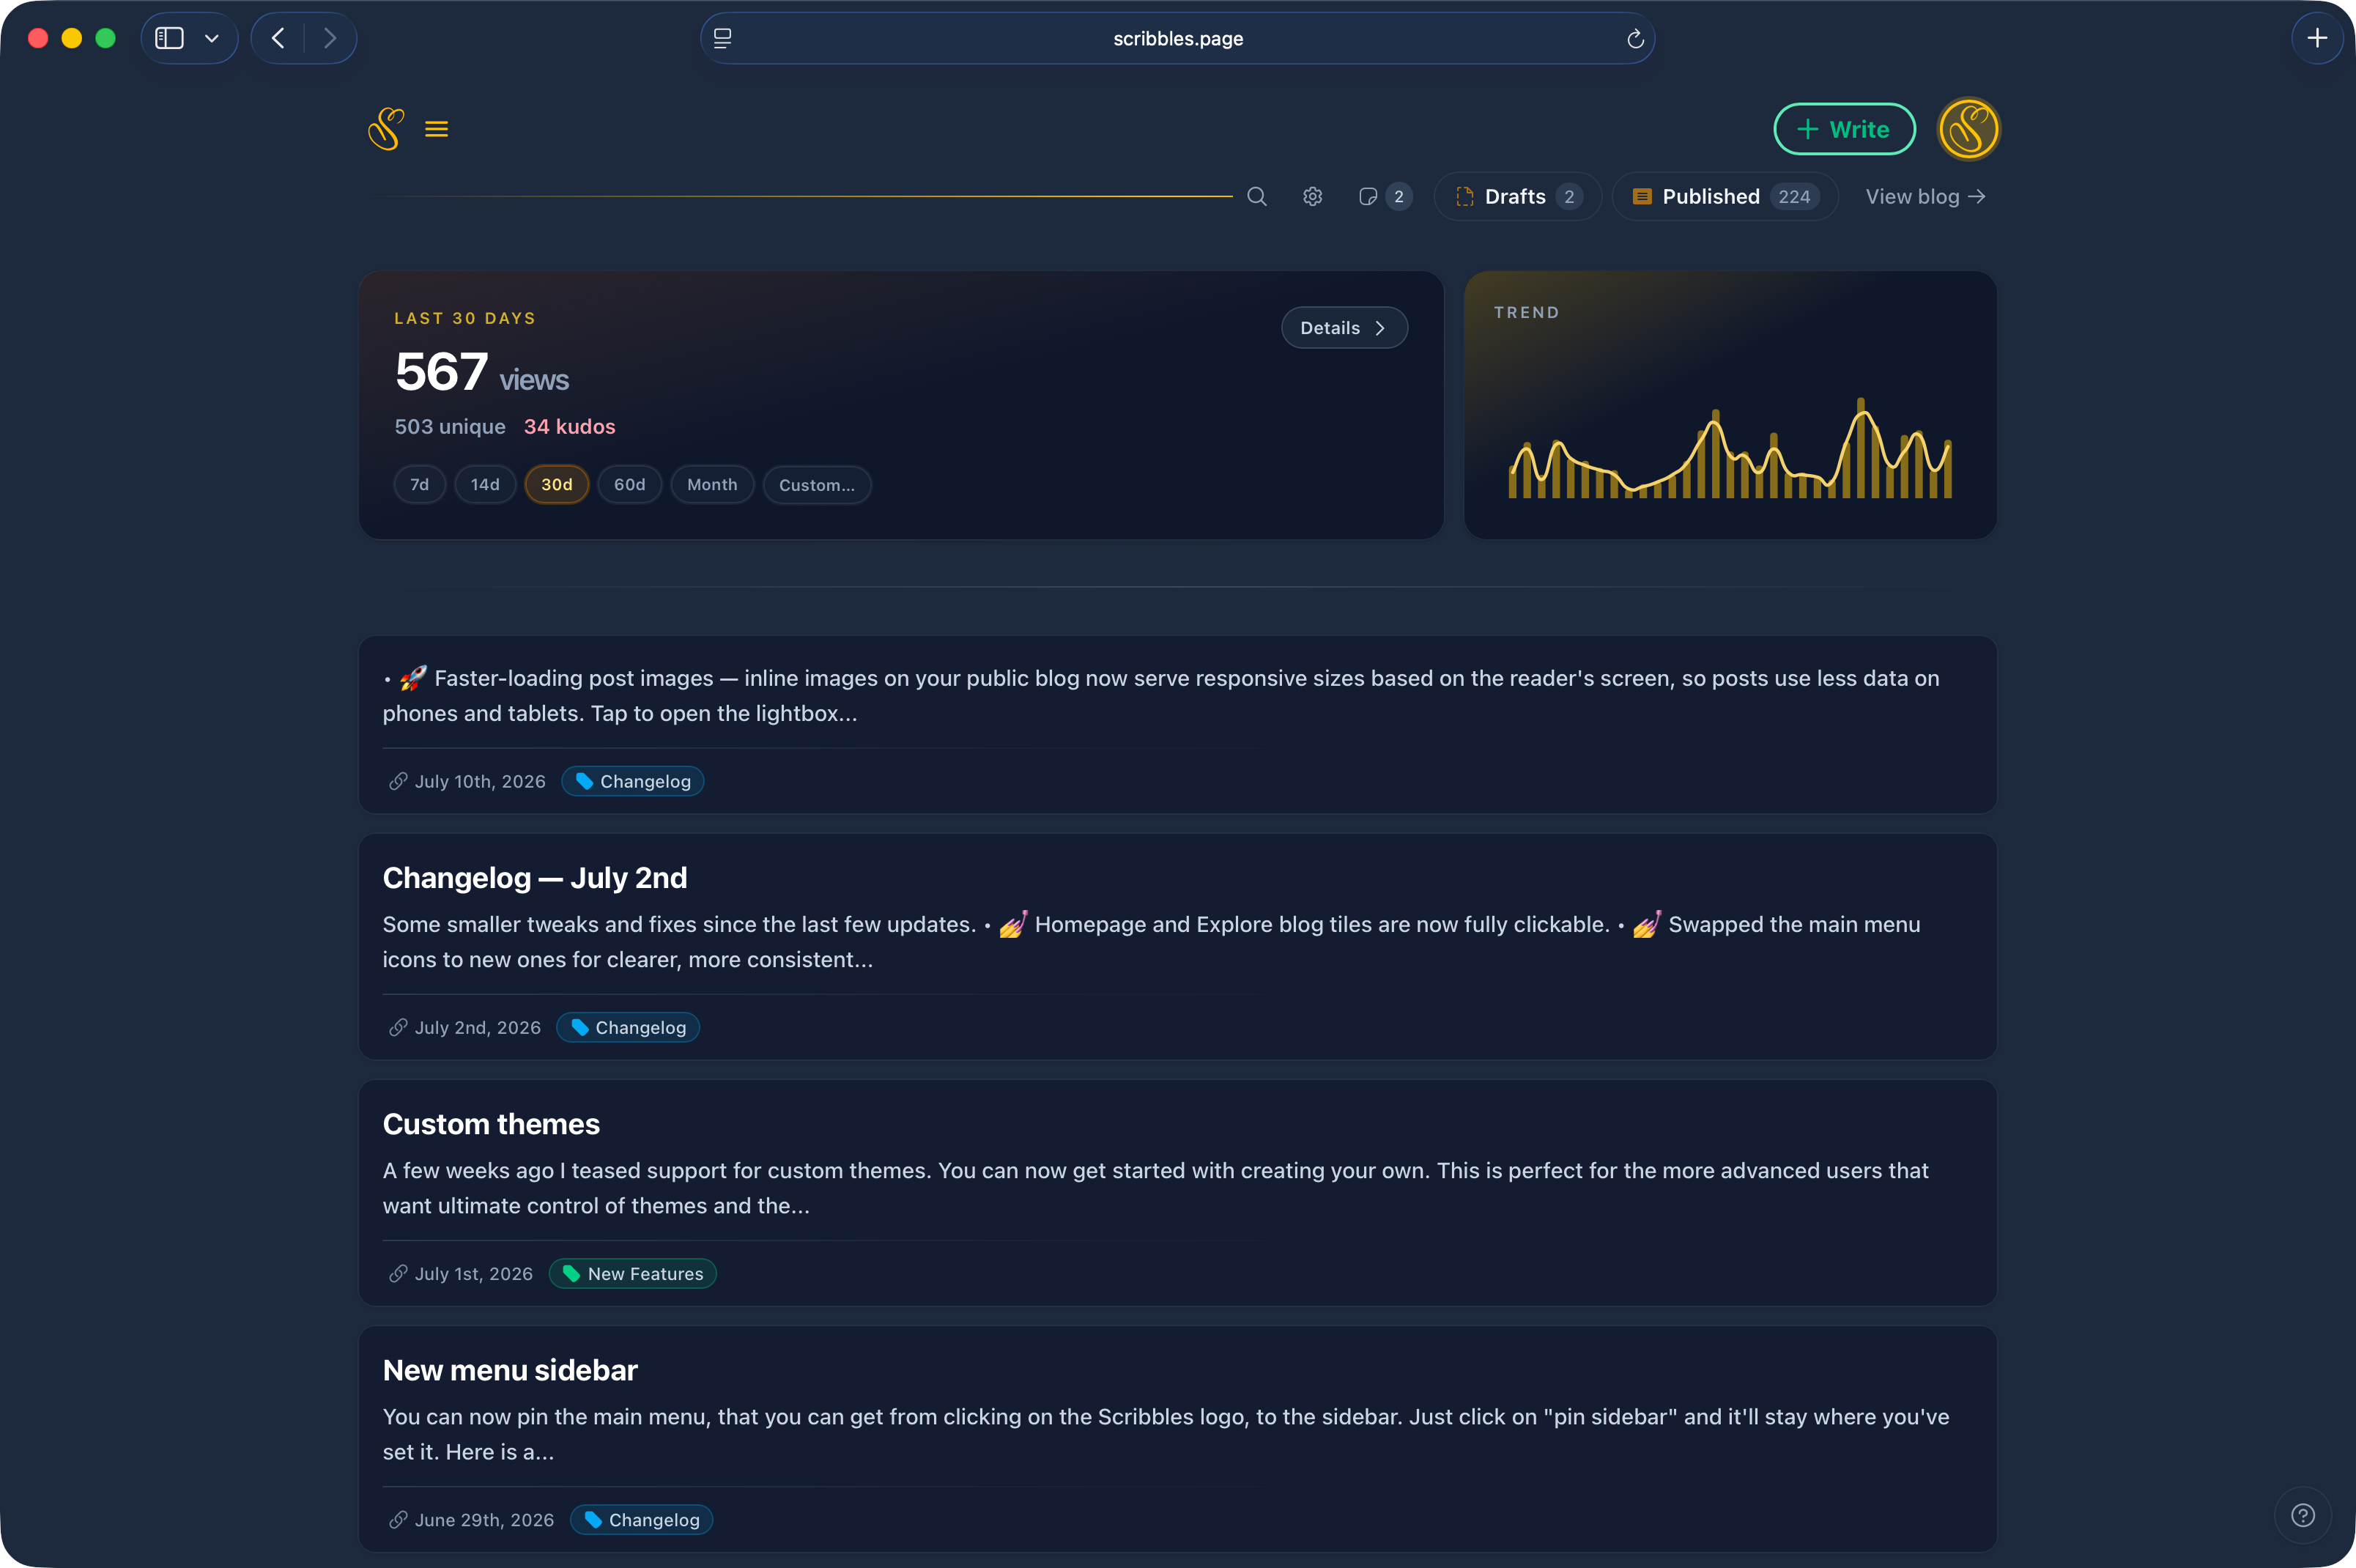The height and width of the screenshot is (1568, 2356).
Task: Select the 60d range
Action: pyautogui.click(x=630, y=485)
